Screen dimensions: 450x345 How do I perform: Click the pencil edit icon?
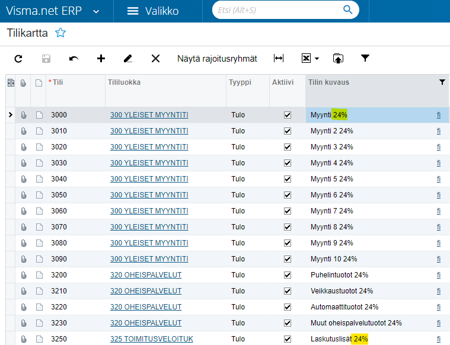(128, 59)
